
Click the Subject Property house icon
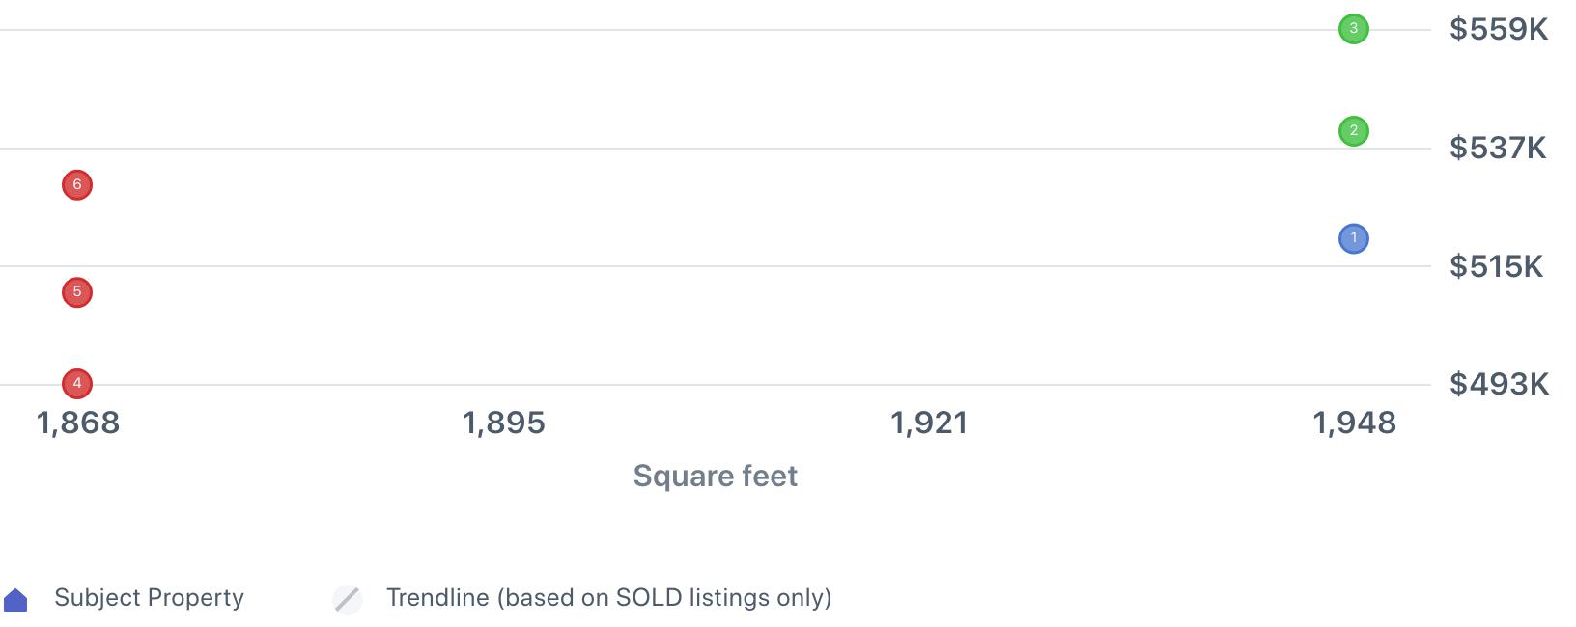tap(16, 600)
